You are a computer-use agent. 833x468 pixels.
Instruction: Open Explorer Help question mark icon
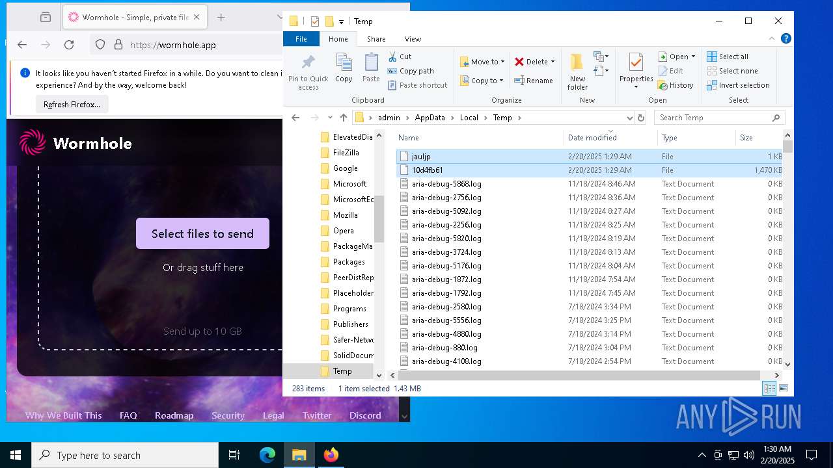786,39
